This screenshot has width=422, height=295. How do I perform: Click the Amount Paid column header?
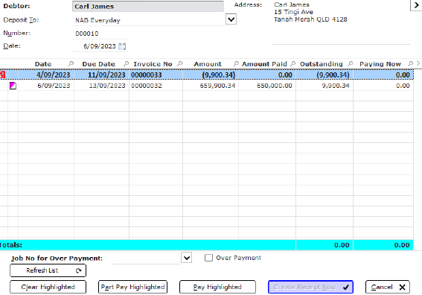click(264, 64)
